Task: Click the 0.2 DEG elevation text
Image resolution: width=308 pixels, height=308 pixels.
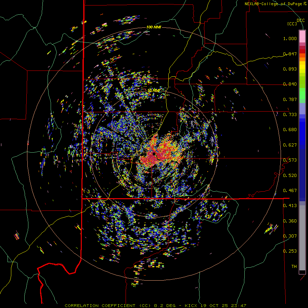Action: click(x=165, y=306)
